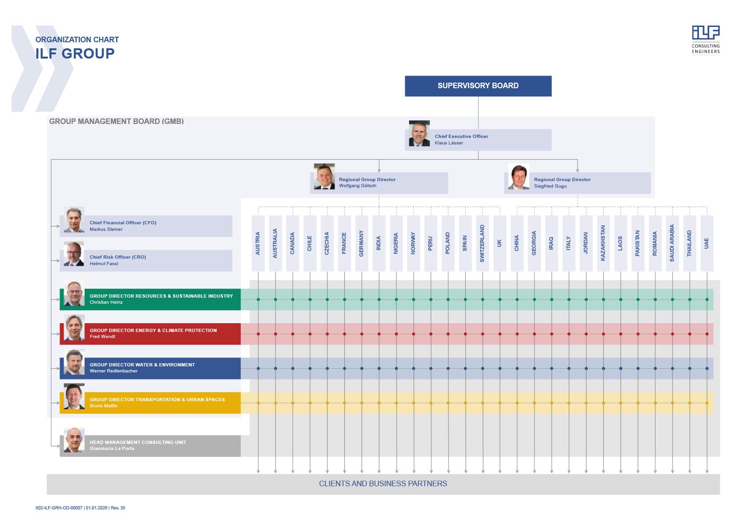Select Regional Group Director Siegfried Gugu
This screenshot has height=521, width=738.
pos(578,183)
